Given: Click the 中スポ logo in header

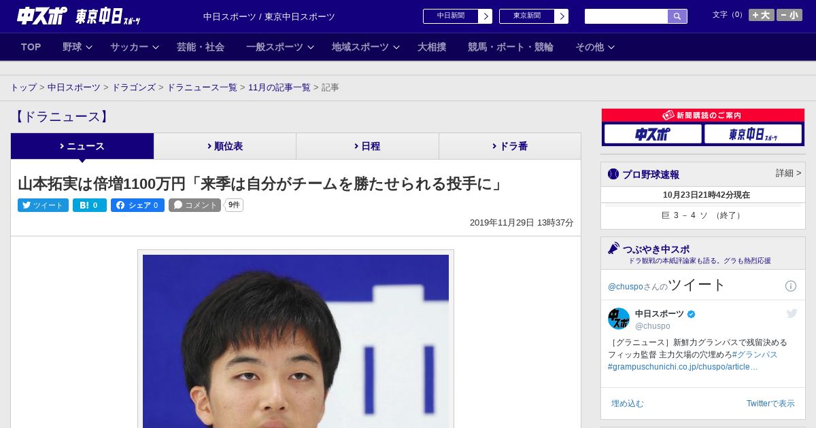Looking at the screenshot, I should (42, 16).
